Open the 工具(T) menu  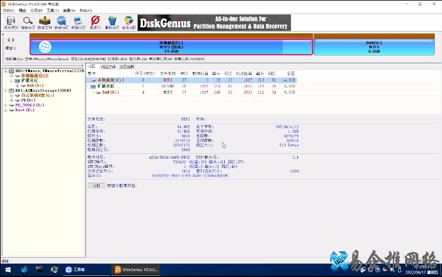pyautogui.click(x=53, y=11)
